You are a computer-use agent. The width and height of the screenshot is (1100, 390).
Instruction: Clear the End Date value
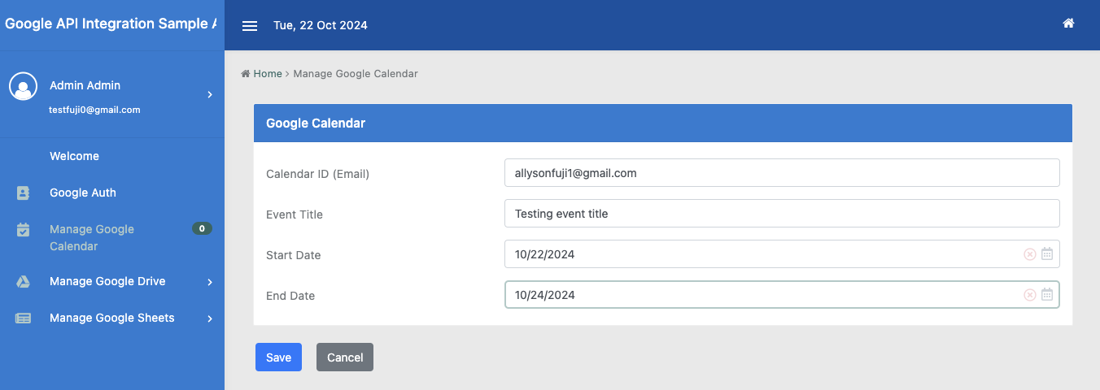pyautogui.click(x=1029, y=295)
